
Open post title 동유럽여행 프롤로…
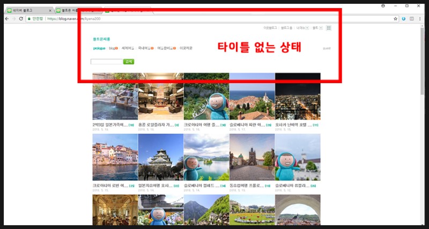click(247, 186)
